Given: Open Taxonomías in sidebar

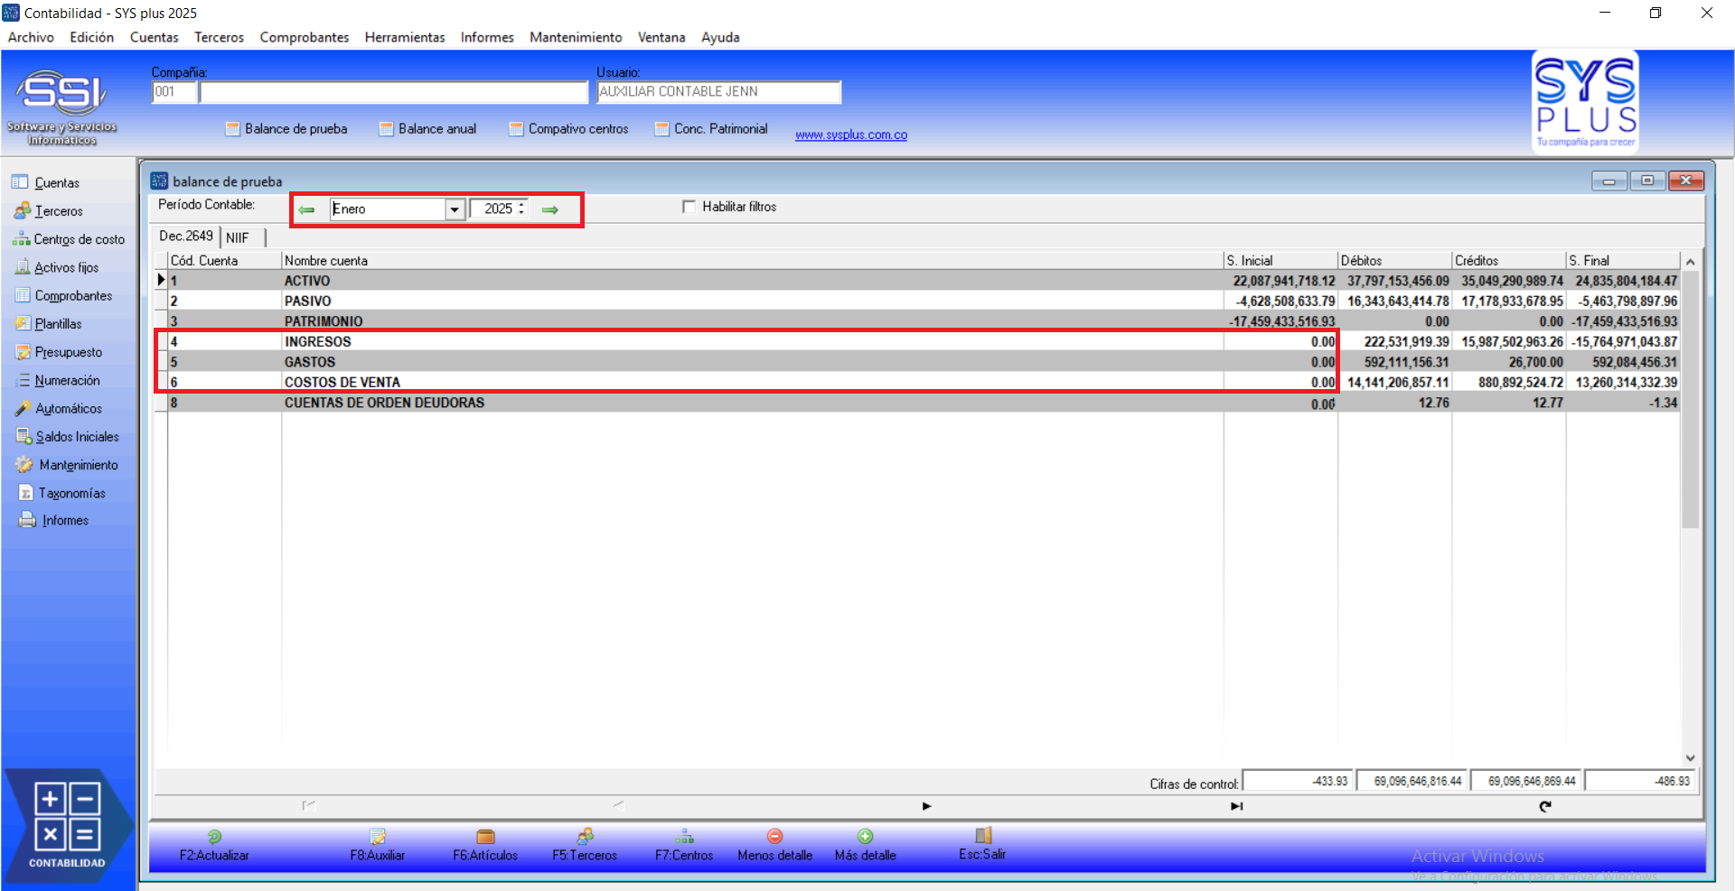Looking at the screenshot, I should (x=62, y=493).
